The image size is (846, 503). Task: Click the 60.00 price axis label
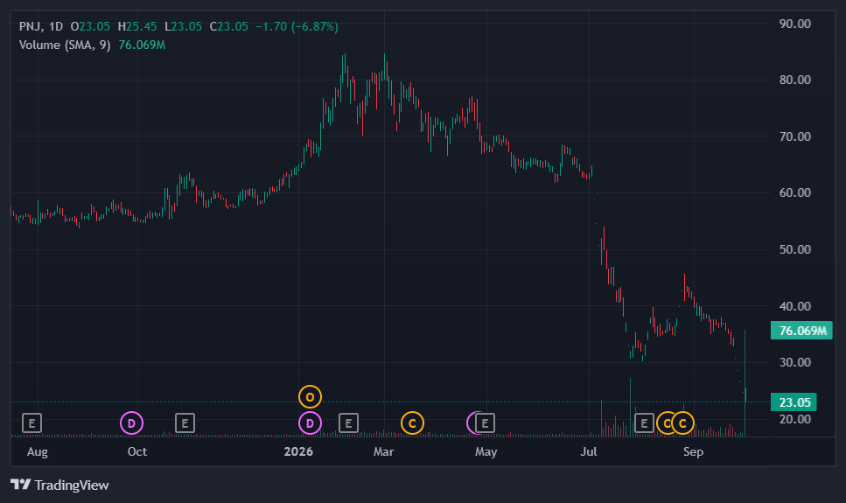pyautogui.click(x=794, y=192)
